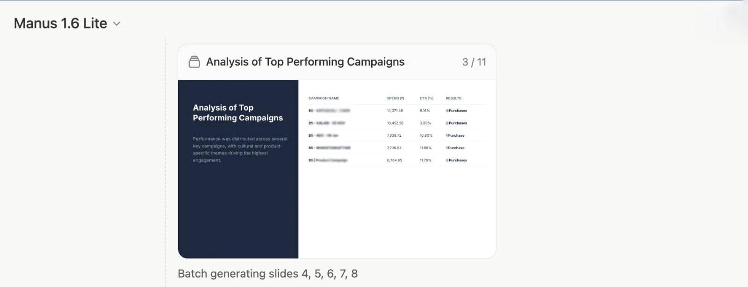
Task: Select the campaign row spending 7,939.72
Action: click(394, 135)
